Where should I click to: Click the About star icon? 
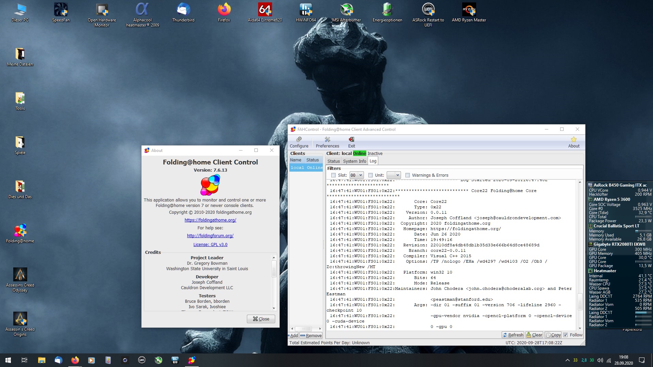(573, 140)
